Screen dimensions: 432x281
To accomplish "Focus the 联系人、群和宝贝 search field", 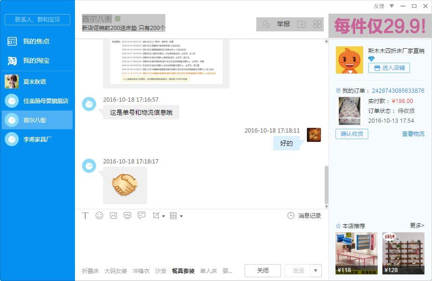I will point(37,20).
